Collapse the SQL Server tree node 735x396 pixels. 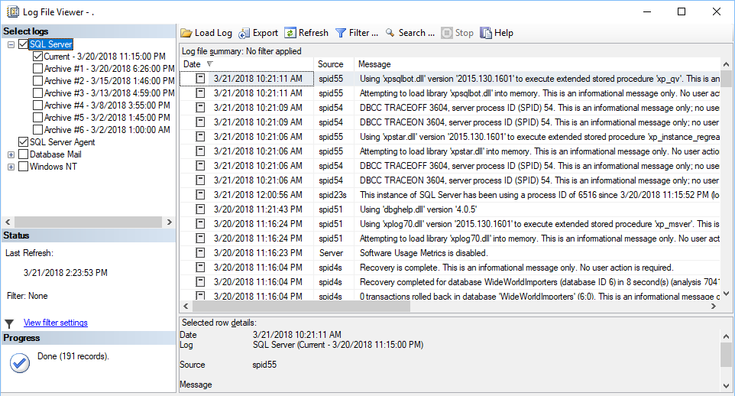click(11, 44)
